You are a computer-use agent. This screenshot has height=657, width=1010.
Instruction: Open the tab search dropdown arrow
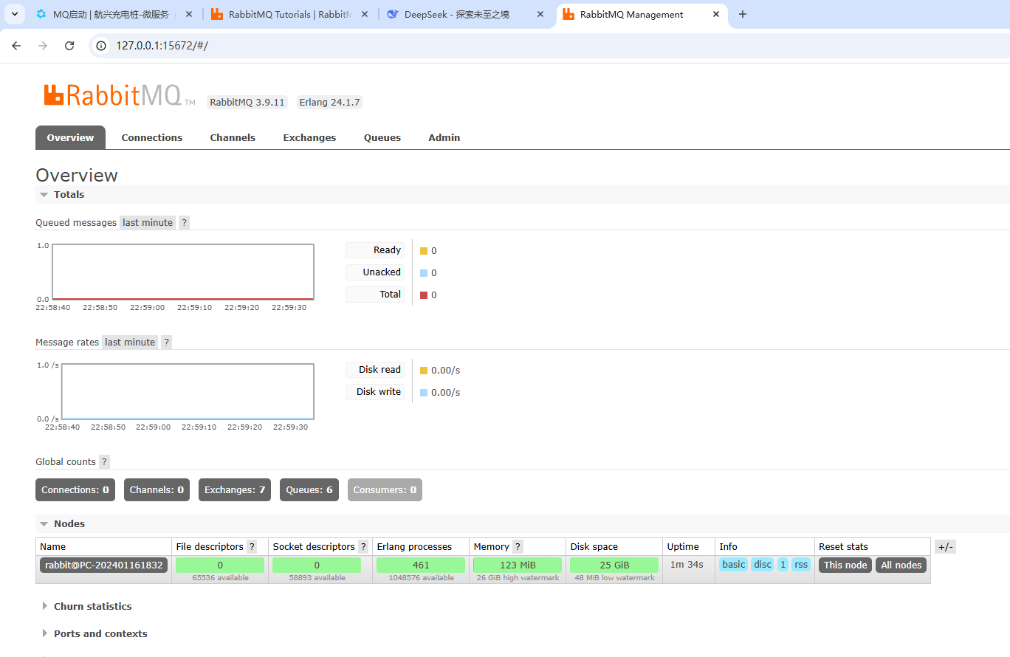point(14,14)
